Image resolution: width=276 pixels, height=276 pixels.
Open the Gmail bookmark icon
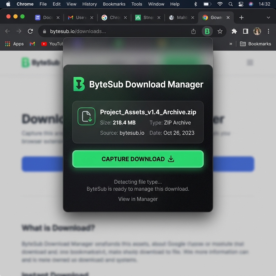click(x=32, y=44)
